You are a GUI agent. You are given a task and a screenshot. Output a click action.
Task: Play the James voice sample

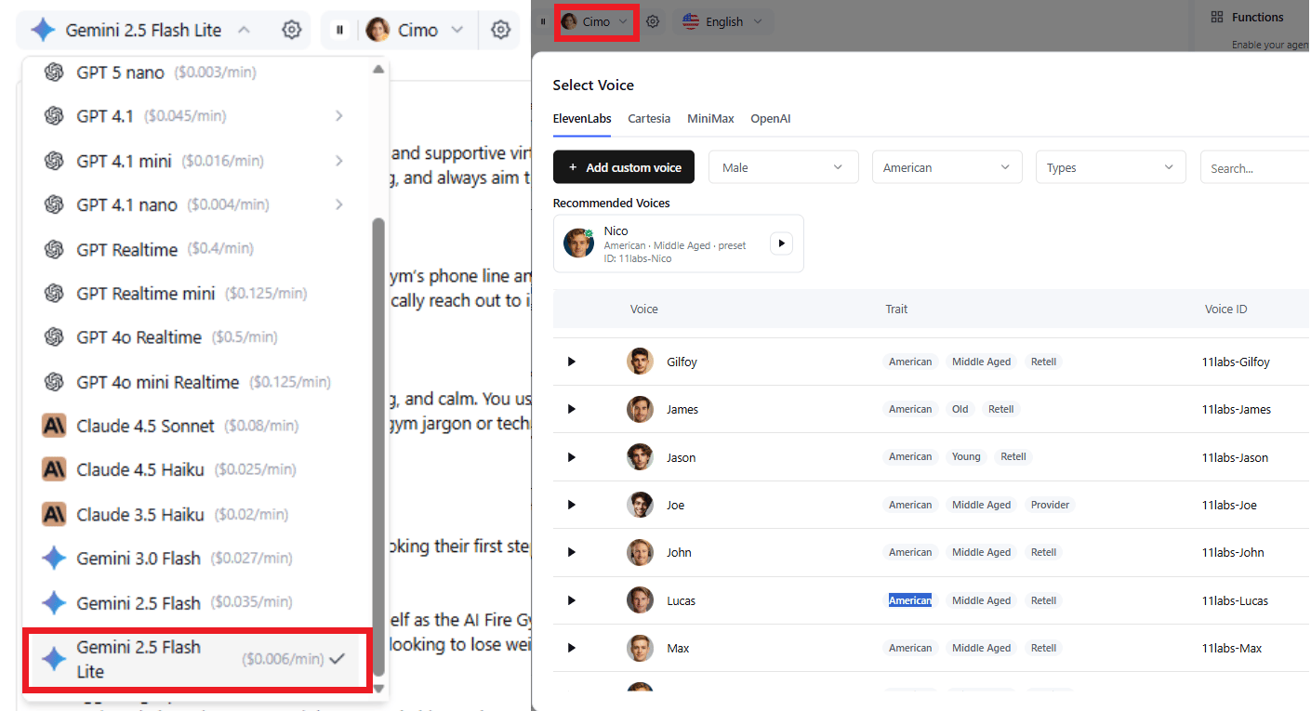[x=572, y=409]
